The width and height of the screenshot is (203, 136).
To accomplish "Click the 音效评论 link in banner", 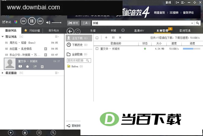I will [x=188, y=12].
